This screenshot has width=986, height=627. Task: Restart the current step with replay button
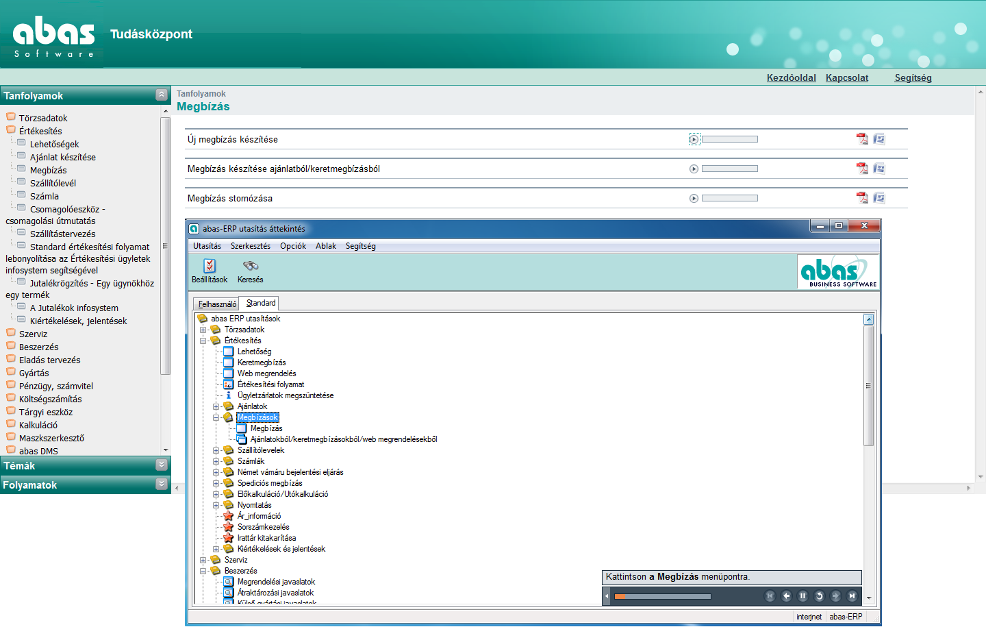819,596
